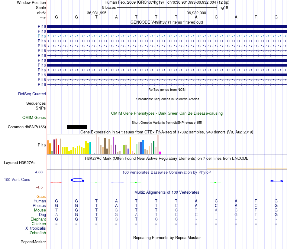
Task: Click the cyan bar in GTEx chart
Action: pyautogui.click(x=90, y=148)
